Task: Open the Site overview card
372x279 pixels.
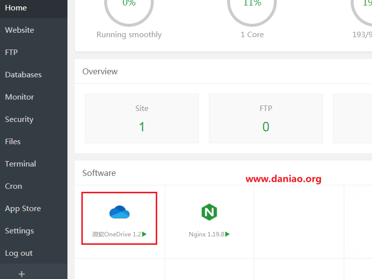Action: click(x=142, y=118)
